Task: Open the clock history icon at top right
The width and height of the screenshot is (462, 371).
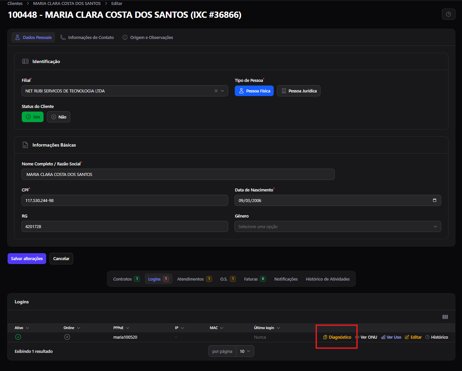Action: [x=448, y=14]
